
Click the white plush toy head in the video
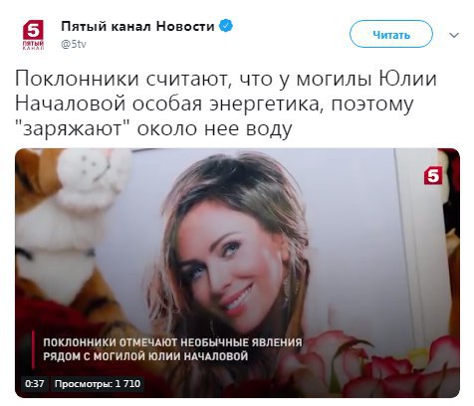click(x=90, y=177)
